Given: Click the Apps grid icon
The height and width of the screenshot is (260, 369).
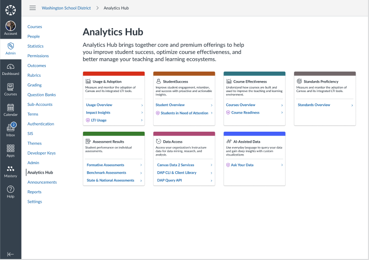Looking at the screenshot, I should point(11,150).
